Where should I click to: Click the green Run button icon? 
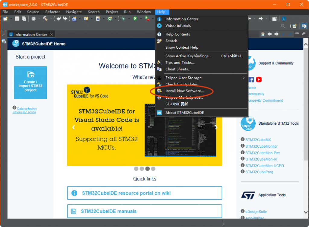[135, 19]
